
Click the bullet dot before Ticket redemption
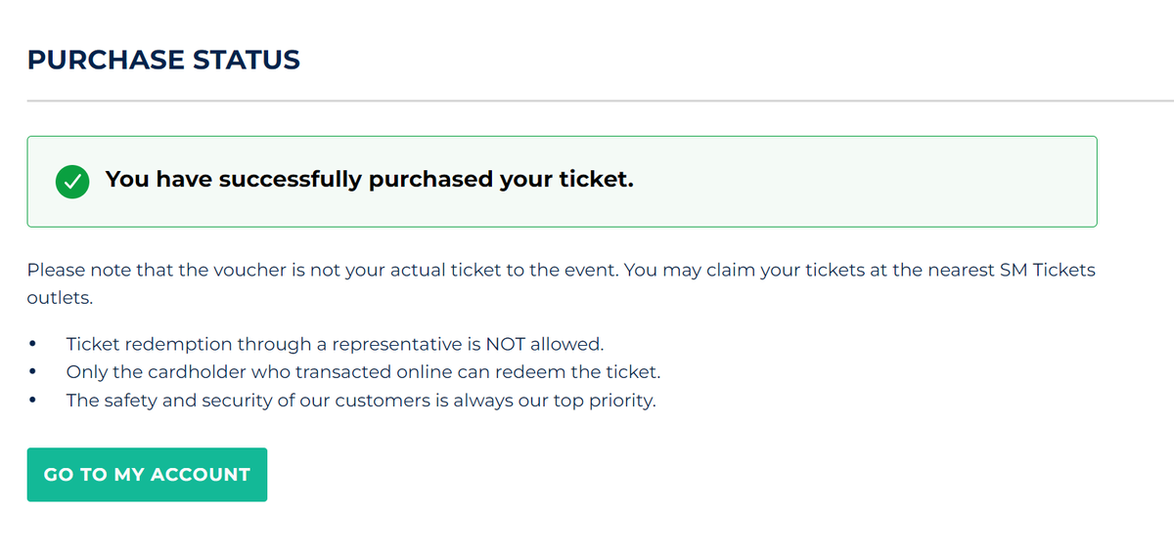click(x=34, y=345)
